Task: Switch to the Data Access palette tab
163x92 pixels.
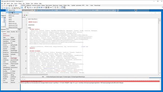Action: [x=56, y=5]
